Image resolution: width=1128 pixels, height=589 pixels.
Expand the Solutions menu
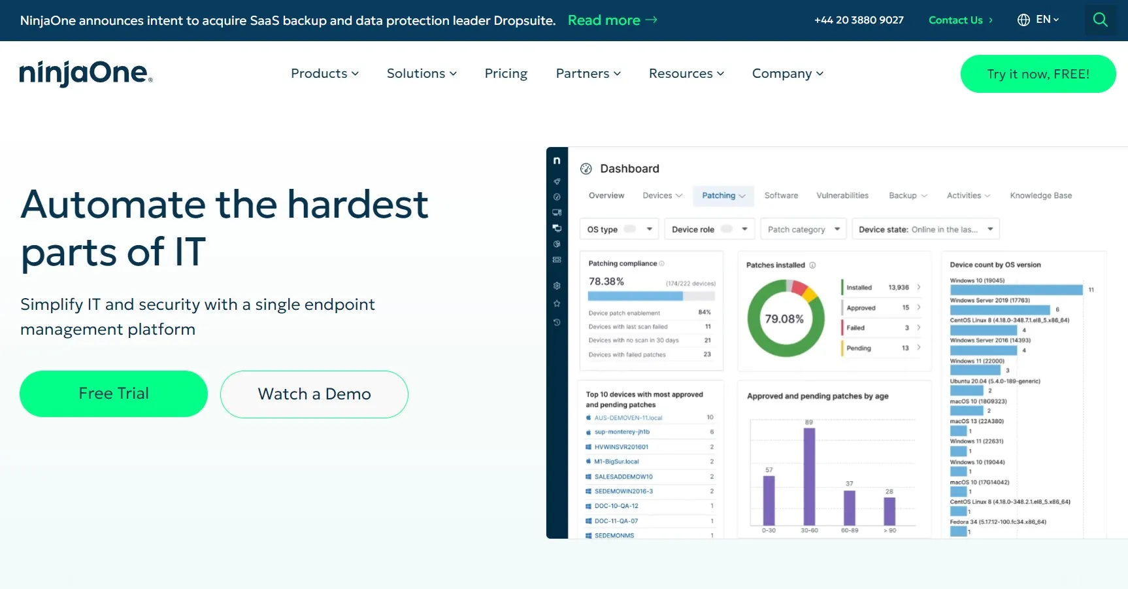(x=422, y=73)
